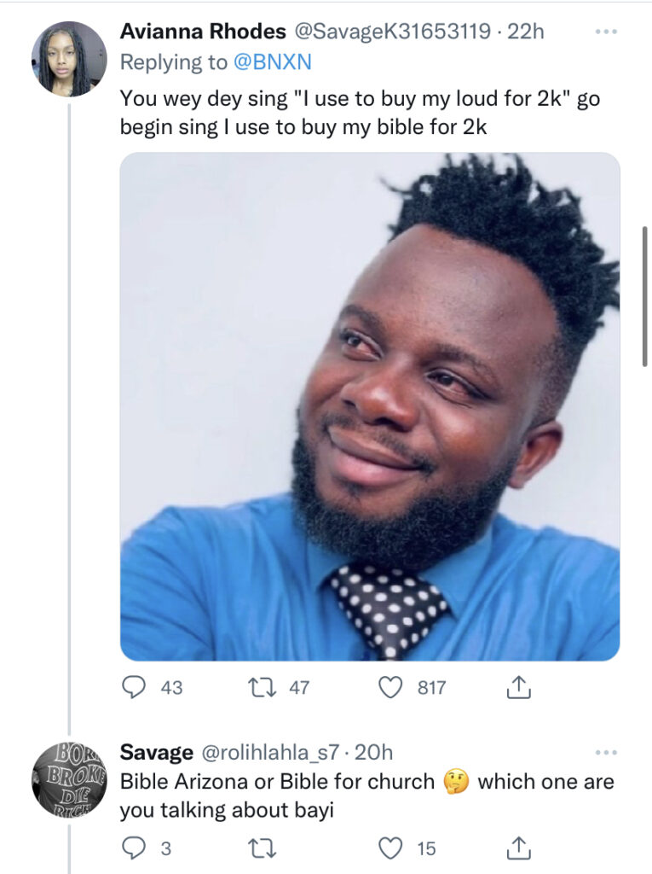Viewport: 652px width, 874px height.
Task: Like the tweet with 817 likes
Action: tap(390, 687)
